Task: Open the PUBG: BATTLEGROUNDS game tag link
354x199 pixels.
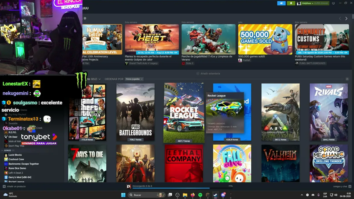Action: coord(310,63)
